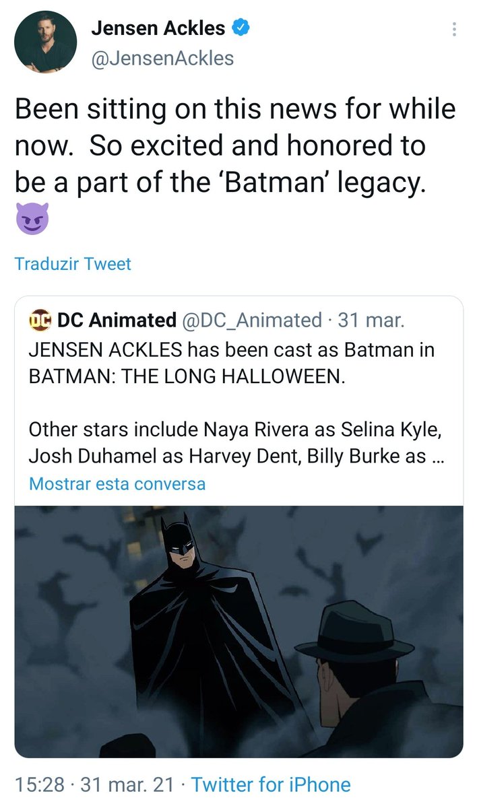The image size is (477, 808).
Task: Open the Batman animated image
Action: point(238,632)
